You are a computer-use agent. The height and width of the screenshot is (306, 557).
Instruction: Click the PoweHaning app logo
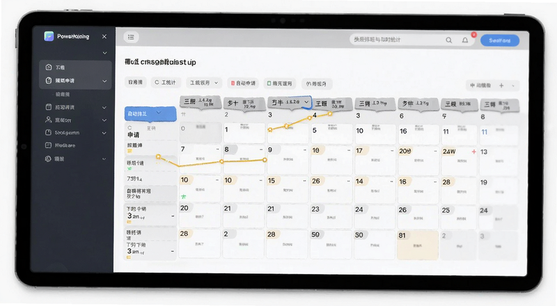coord(49,36)
